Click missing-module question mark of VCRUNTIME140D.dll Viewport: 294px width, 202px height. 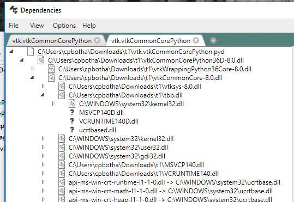[x=72, y=121]
